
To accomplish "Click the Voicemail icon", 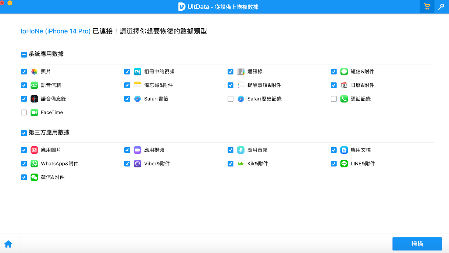I will (34, 85).
